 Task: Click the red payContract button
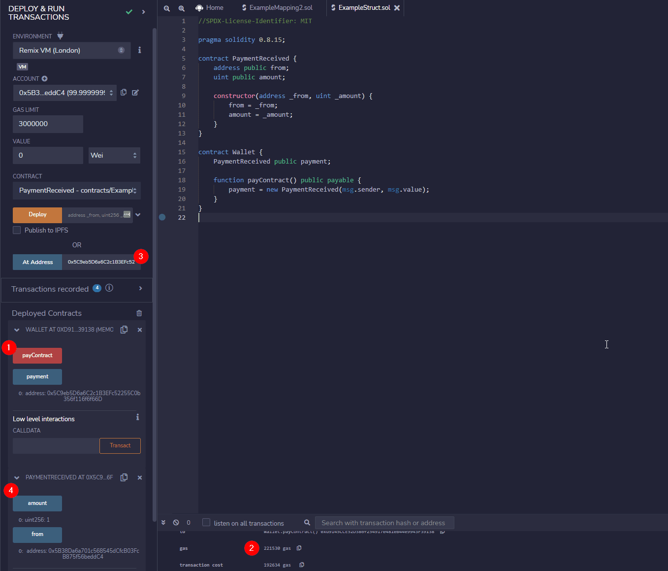(x=37, y=356)
